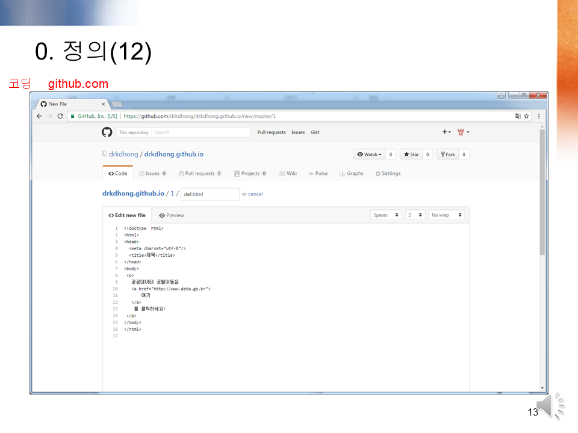Click the URL in the address bar
Screen dimensions: 578x433
coord(199,116)
